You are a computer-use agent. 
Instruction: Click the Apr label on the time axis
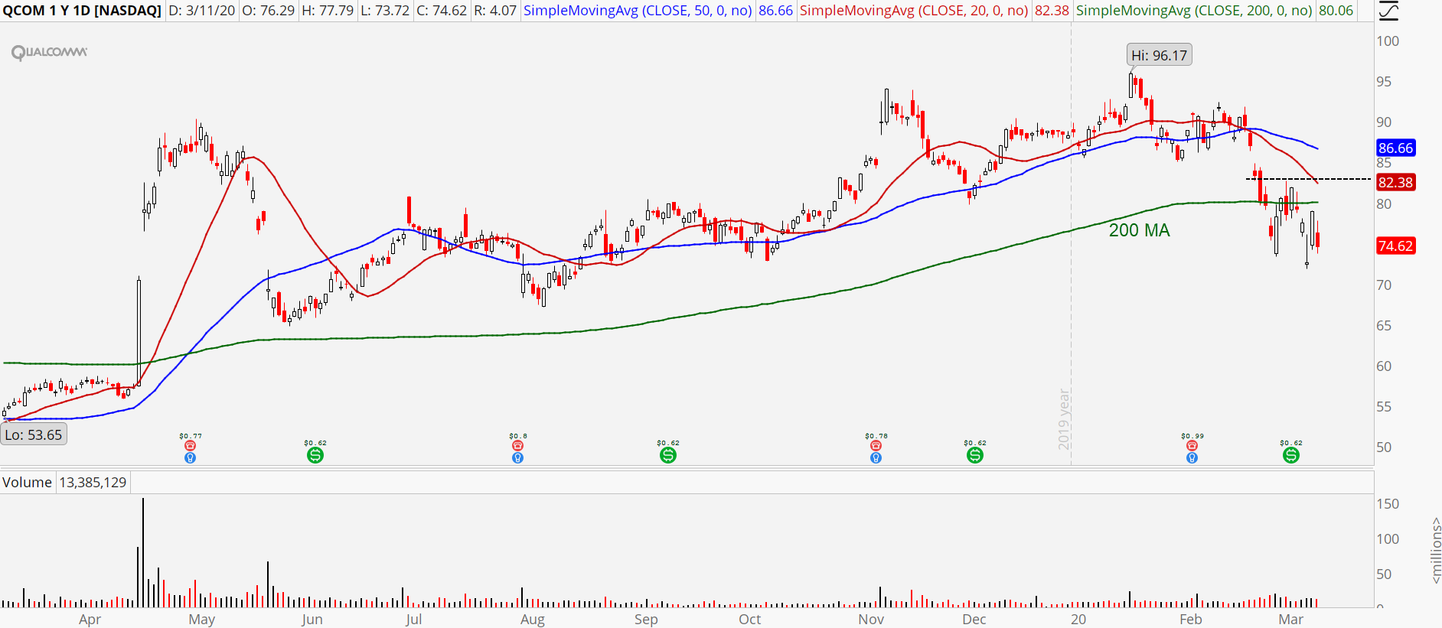coord(90,620)
